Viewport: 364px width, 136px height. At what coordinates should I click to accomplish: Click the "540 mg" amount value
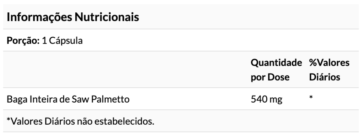[267, 99]
